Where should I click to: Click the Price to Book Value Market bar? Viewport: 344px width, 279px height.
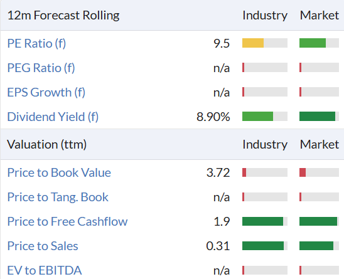pyautogui.click(x=320, y=172)
